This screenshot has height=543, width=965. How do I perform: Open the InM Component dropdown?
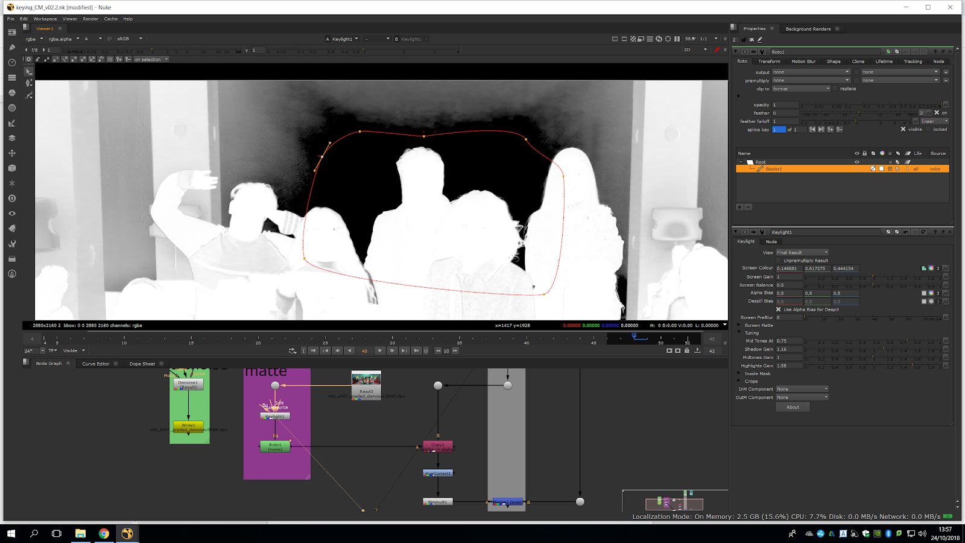click(x=802, y=389)
